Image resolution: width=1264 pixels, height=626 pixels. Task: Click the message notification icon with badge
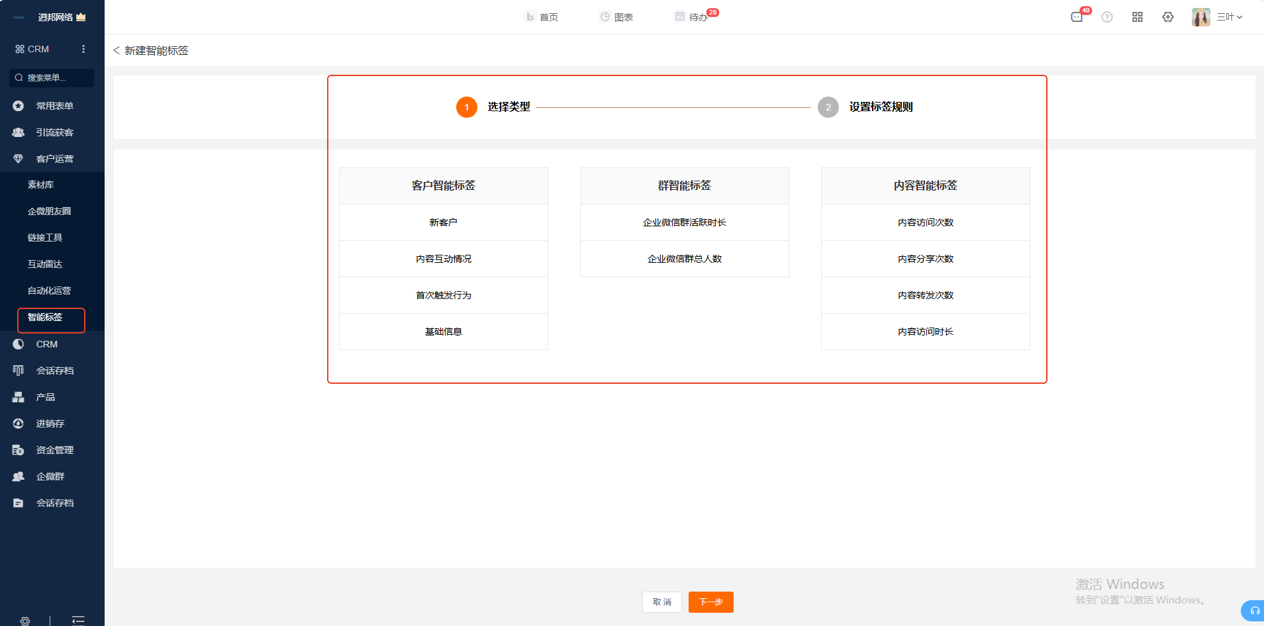pos(1077,17)
